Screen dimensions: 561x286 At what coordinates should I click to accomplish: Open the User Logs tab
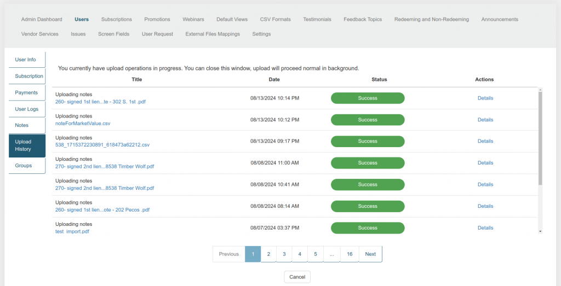27,109
